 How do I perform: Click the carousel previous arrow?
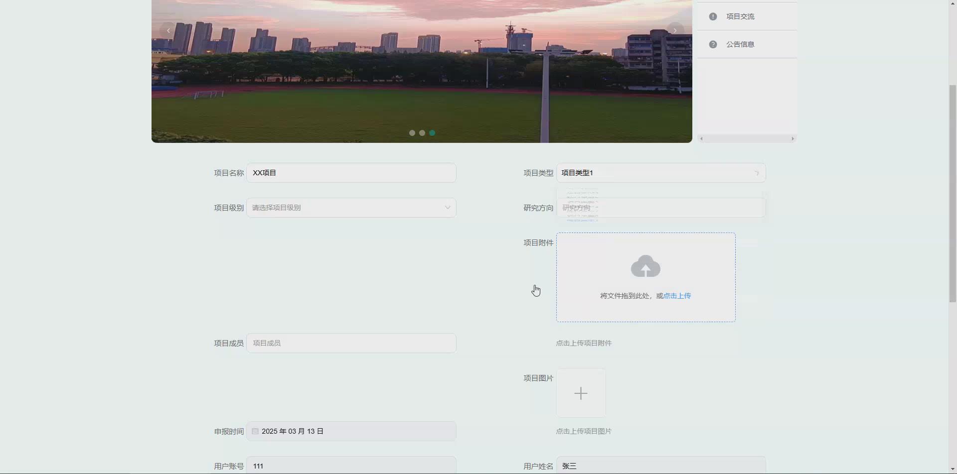click(x=168, y=30)
